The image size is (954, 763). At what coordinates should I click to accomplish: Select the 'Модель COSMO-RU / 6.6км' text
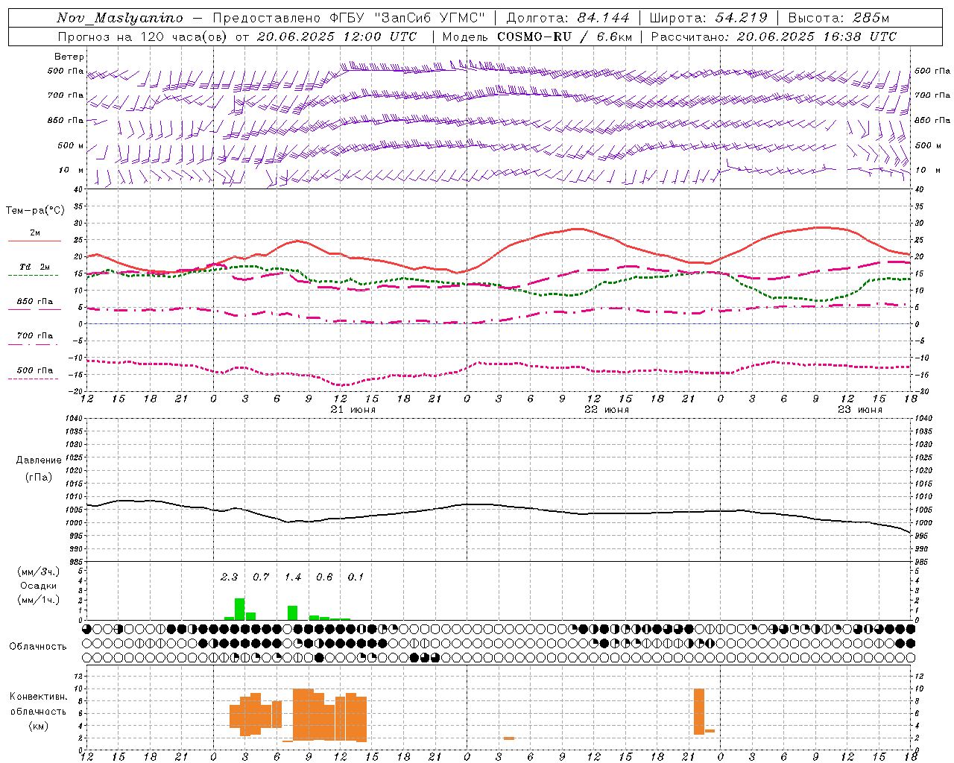coord(537,37)
